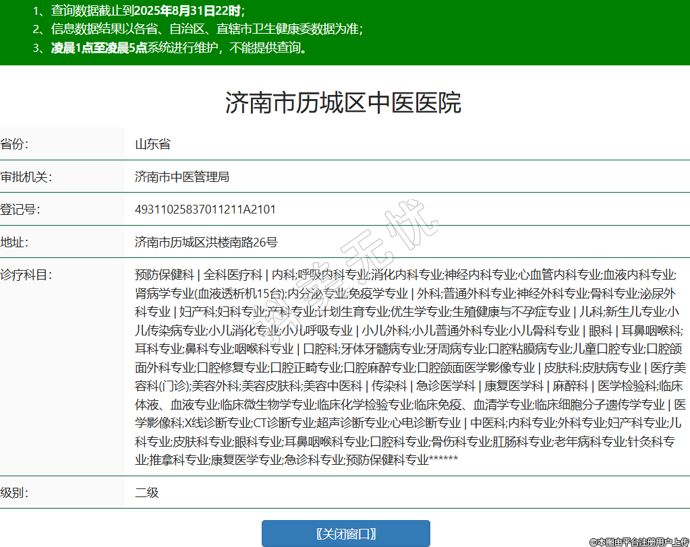
Task: Select the registration number 49311025837011211A2101
Action: (205, 210)
